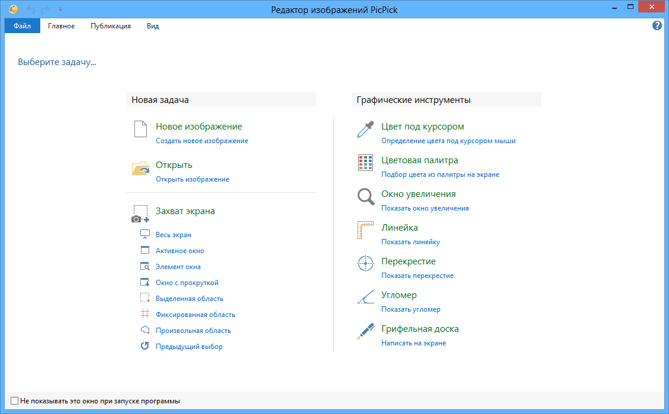
Task: Switch to the Вид tab
Action: click(x=153, y=26)
